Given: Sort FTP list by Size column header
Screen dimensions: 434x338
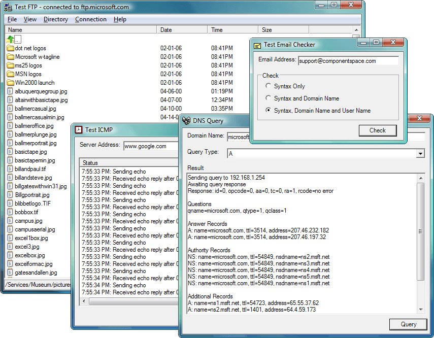Looking at the screenshot, I should 283,29.
